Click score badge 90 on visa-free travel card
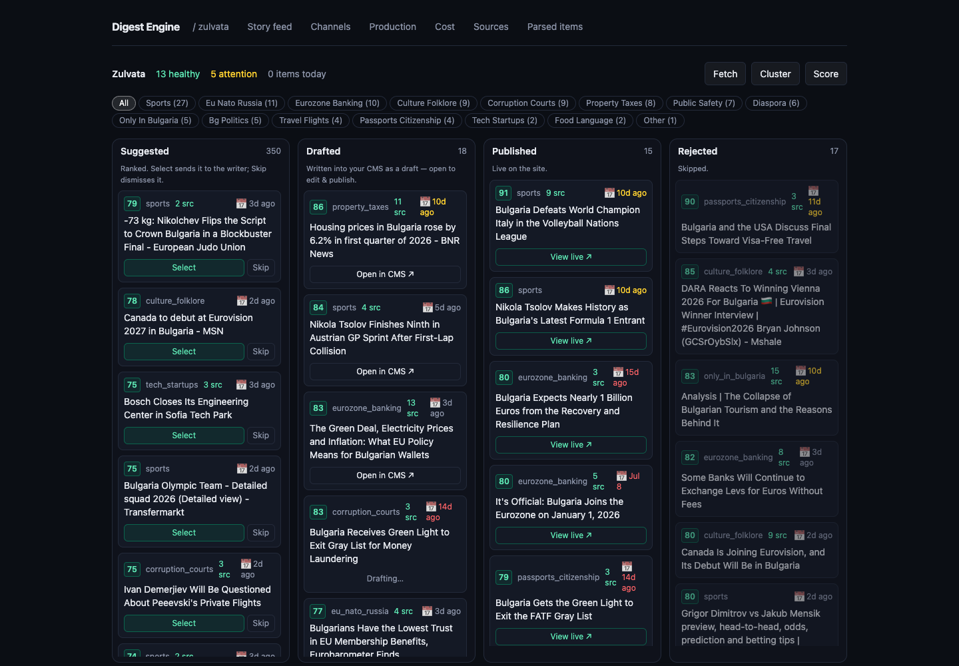959x666 pixels. coord(690,202)
